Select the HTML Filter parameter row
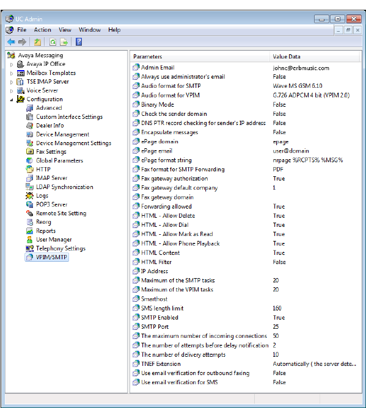 click(x=246, y=262)
